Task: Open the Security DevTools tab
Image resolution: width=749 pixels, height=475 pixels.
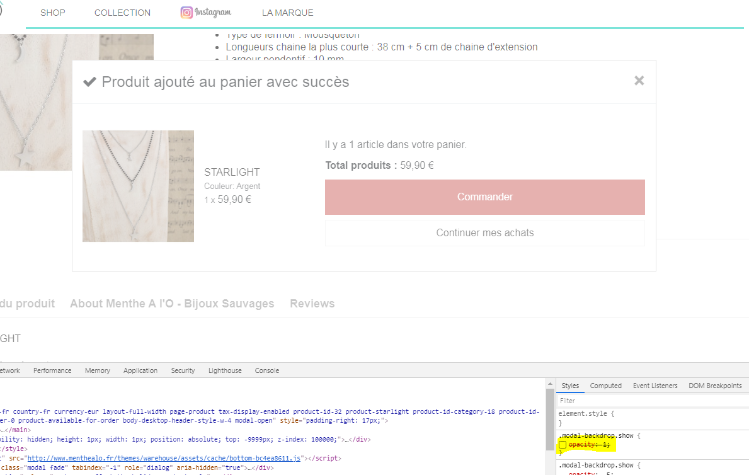Action: [x=183, y=370]
